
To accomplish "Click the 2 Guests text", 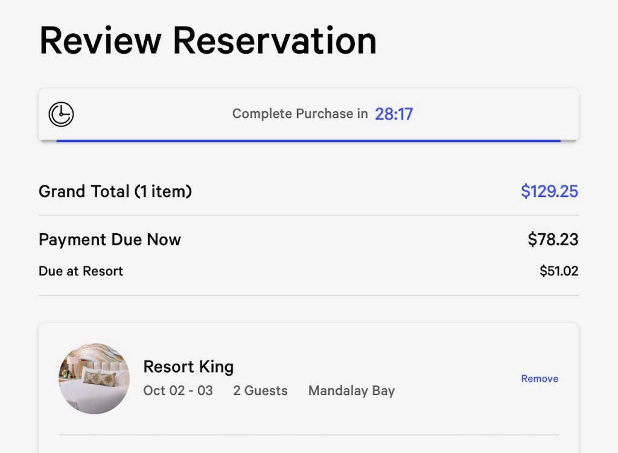I will (x=260, y=391).
